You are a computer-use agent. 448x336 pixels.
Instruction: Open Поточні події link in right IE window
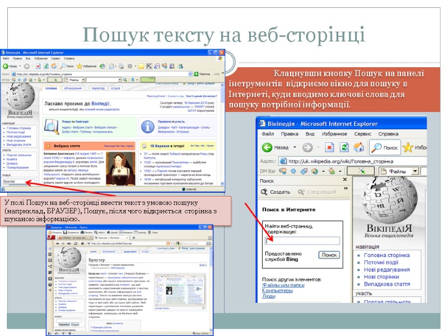(x=381, y=262)
